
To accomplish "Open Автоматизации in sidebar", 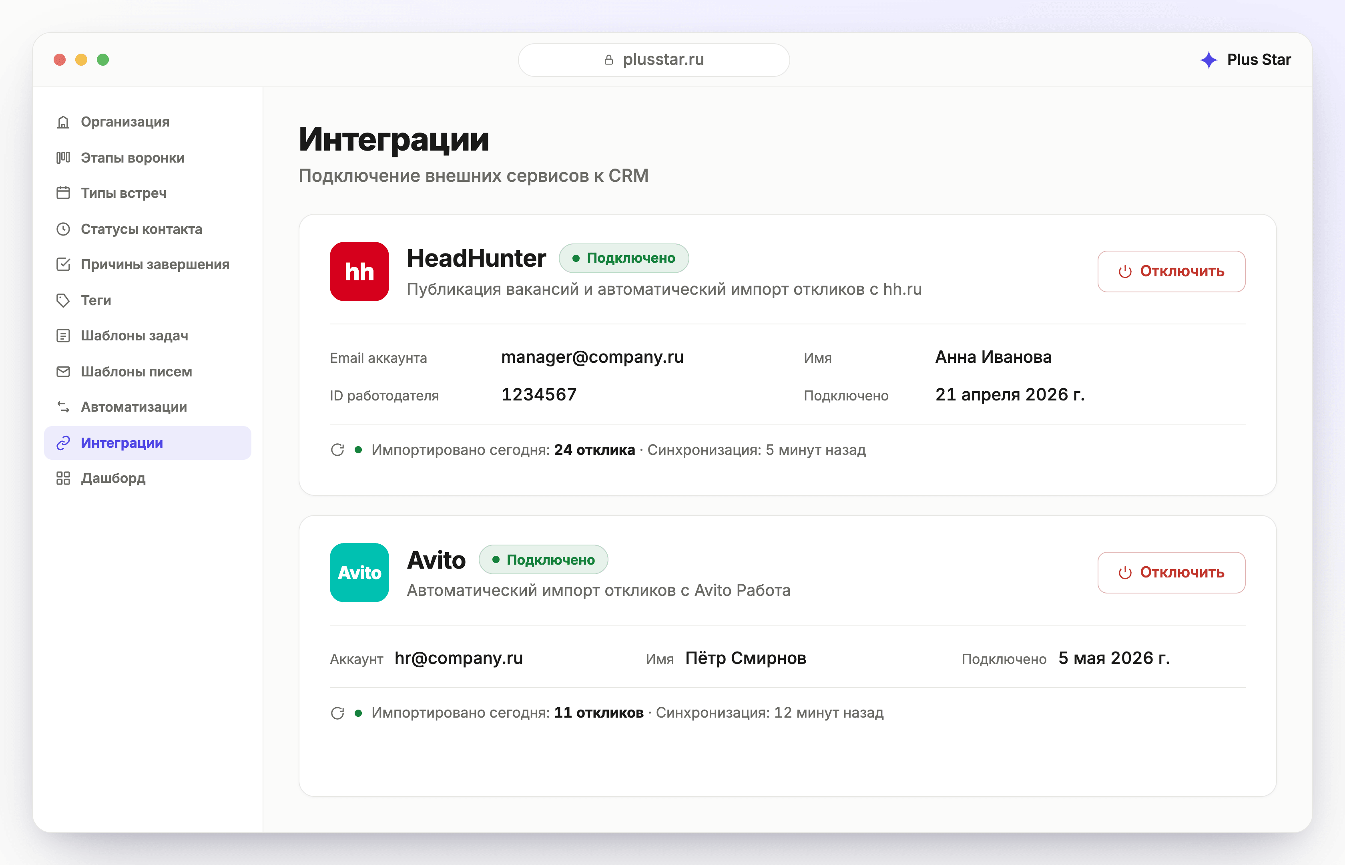I will [148, 407].
